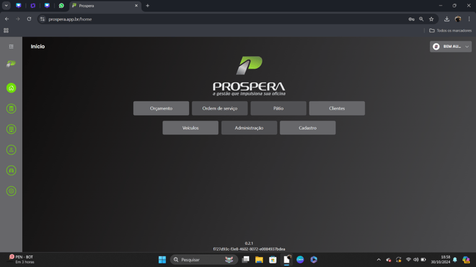Switch to the WhatsApp pinned tab
Screen dimensions: 476x267
(x=61, y=6)
